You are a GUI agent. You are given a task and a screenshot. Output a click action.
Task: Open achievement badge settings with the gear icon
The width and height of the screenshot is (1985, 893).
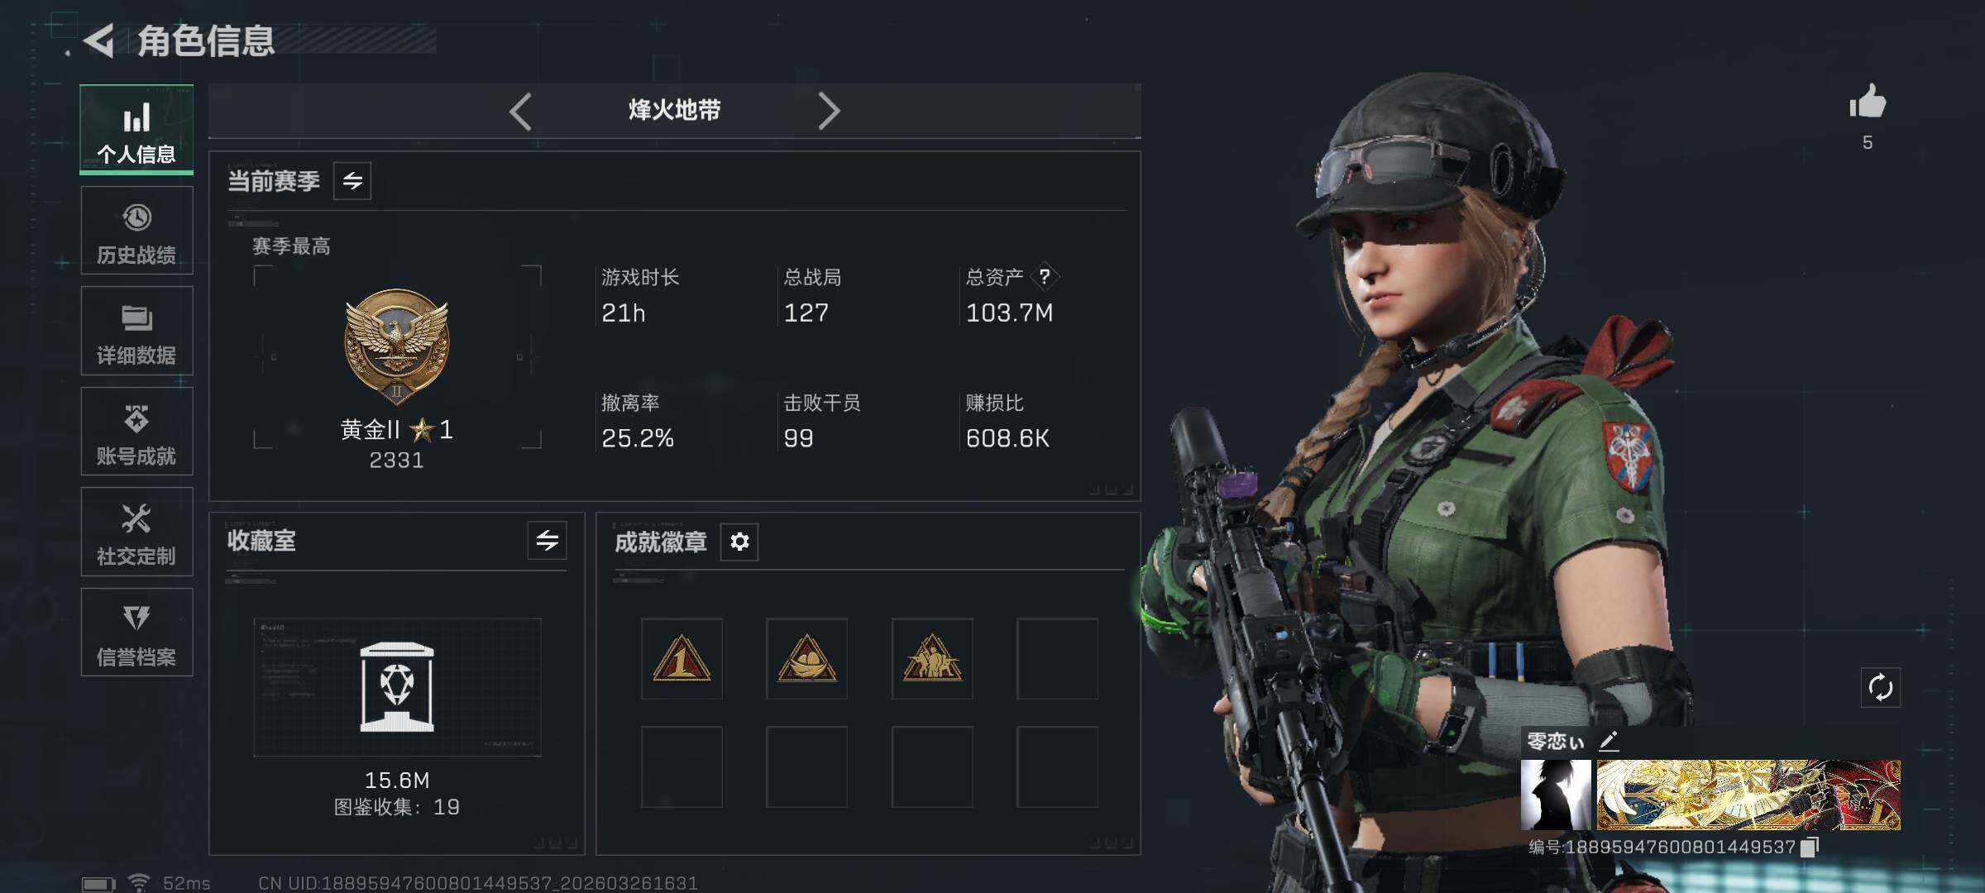point(739,542)
